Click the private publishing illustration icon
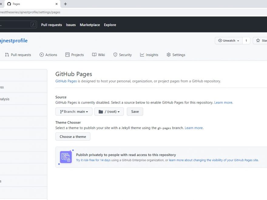Screen dimensions: 267x200 (66, 157)
